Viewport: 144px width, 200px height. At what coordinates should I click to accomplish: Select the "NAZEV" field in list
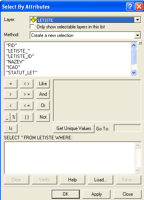(x=15, y=61)
